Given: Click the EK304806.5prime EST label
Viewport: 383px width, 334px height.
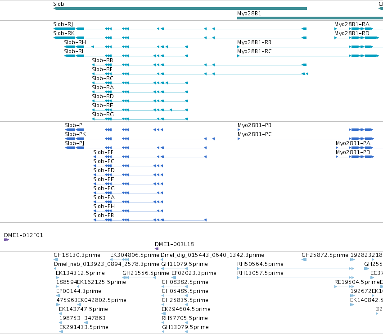Looking at the screenshot, I should tap(135, 255).
